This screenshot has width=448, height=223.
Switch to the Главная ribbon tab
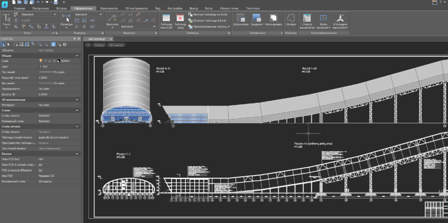[x=19, y=8]
